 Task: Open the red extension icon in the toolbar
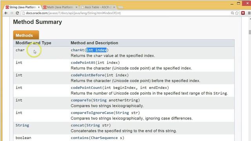coord(243,13)
